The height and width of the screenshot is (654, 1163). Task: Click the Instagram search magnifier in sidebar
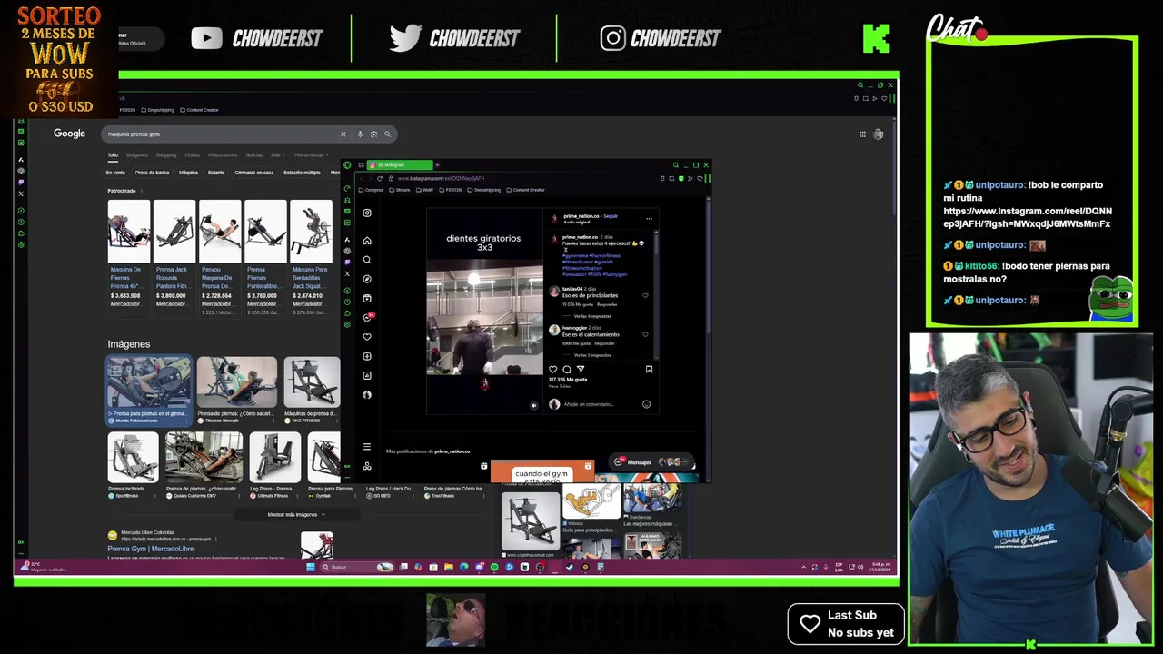(x=367, y=260)
